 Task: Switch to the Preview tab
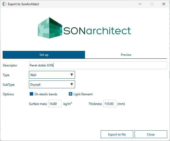pos(126,55)
